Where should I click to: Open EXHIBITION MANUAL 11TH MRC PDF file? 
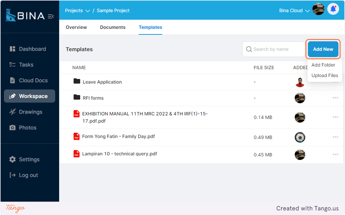(x=145, y=117)
